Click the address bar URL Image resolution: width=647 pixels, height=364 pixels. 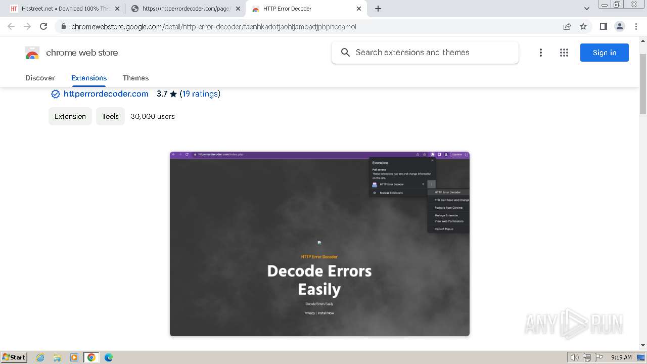214,27
